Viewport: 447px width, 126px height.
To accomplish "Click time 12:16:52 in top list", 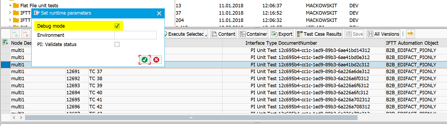I will [x=272, y=13].
